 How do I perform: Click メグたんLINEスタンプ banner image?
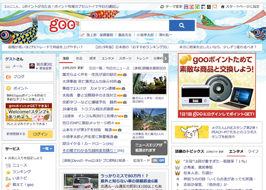click(x=192, y=132)
